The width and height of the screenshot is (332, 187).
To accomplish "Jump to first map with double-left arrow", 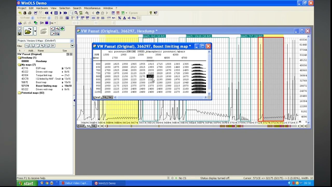I will point(46,13).
